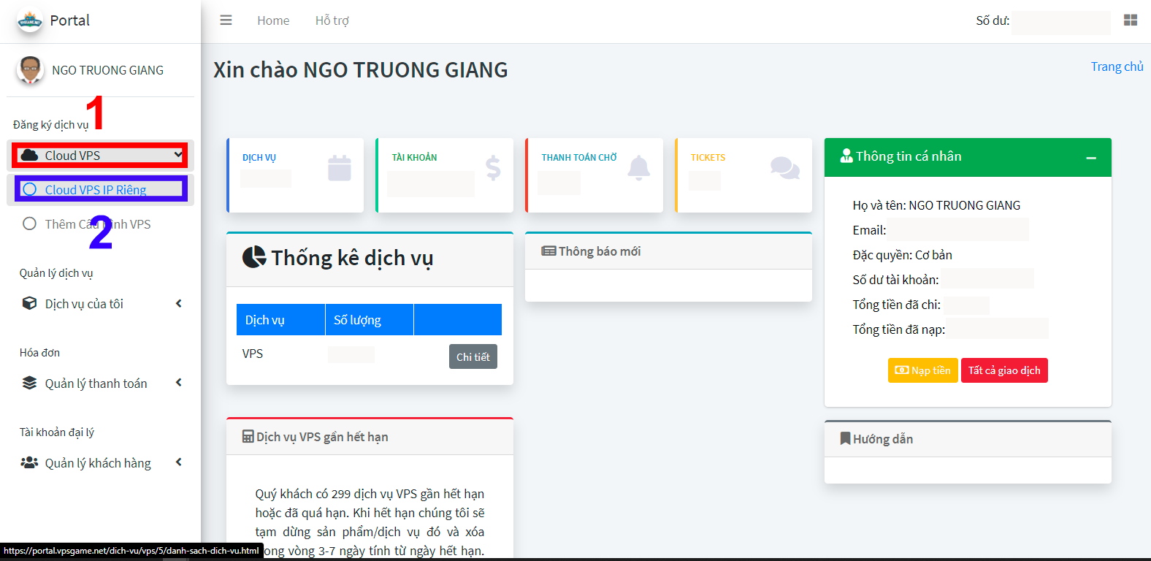This screenshot has height=561, width=1151.
Task: Collapse the Thông tin cá nhân panel
Action: point(1090,158)
